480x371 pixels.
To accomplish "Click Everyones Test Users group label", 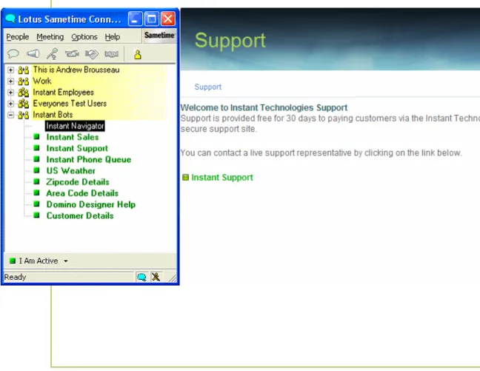I will 70,104.
